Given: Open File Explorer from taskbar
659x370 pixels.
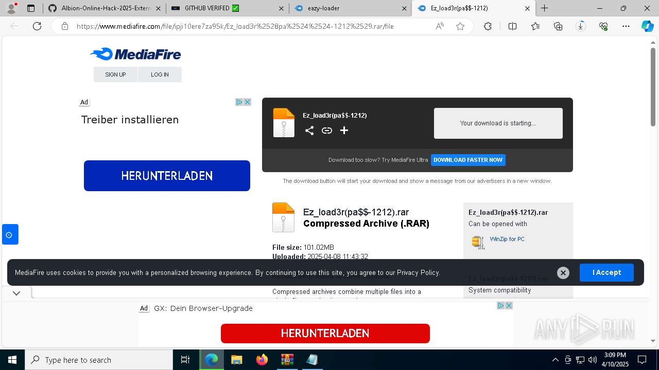Looking at the screenshot, I should coord(236,360).
